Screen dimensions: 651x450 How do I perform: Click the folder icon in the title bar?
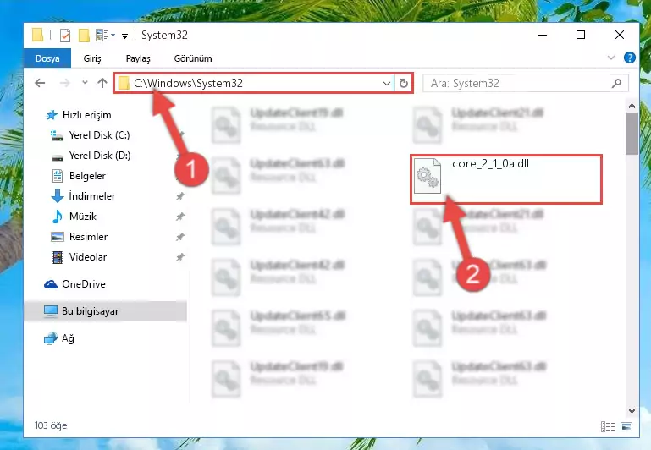(37, 35)
